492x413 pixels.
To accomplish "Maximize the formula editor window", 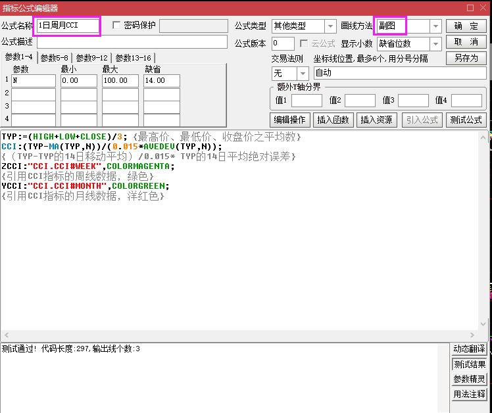I will [470, 8].
